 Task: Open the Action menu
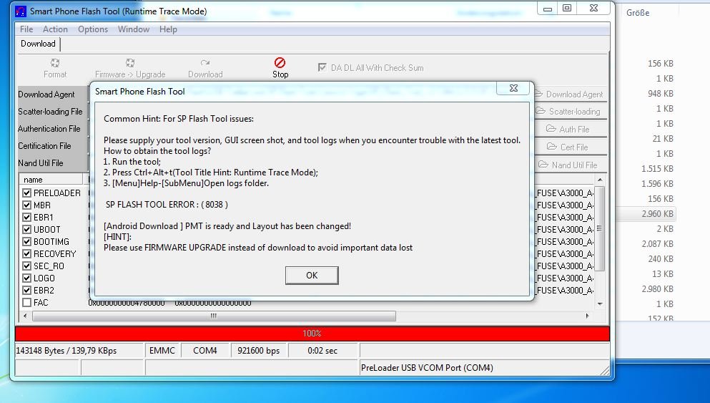55,29
